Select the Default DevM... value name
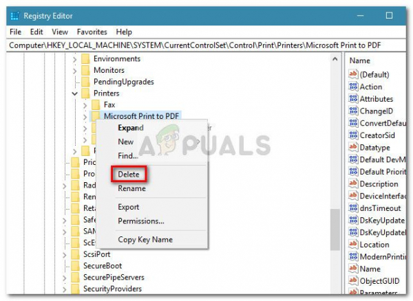The image size is (413, 301). tap(383, 159)
